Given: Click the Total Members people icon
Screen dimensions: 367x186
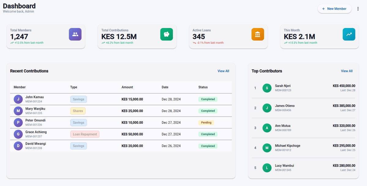Looking at the screenshot, I should 75,34.
